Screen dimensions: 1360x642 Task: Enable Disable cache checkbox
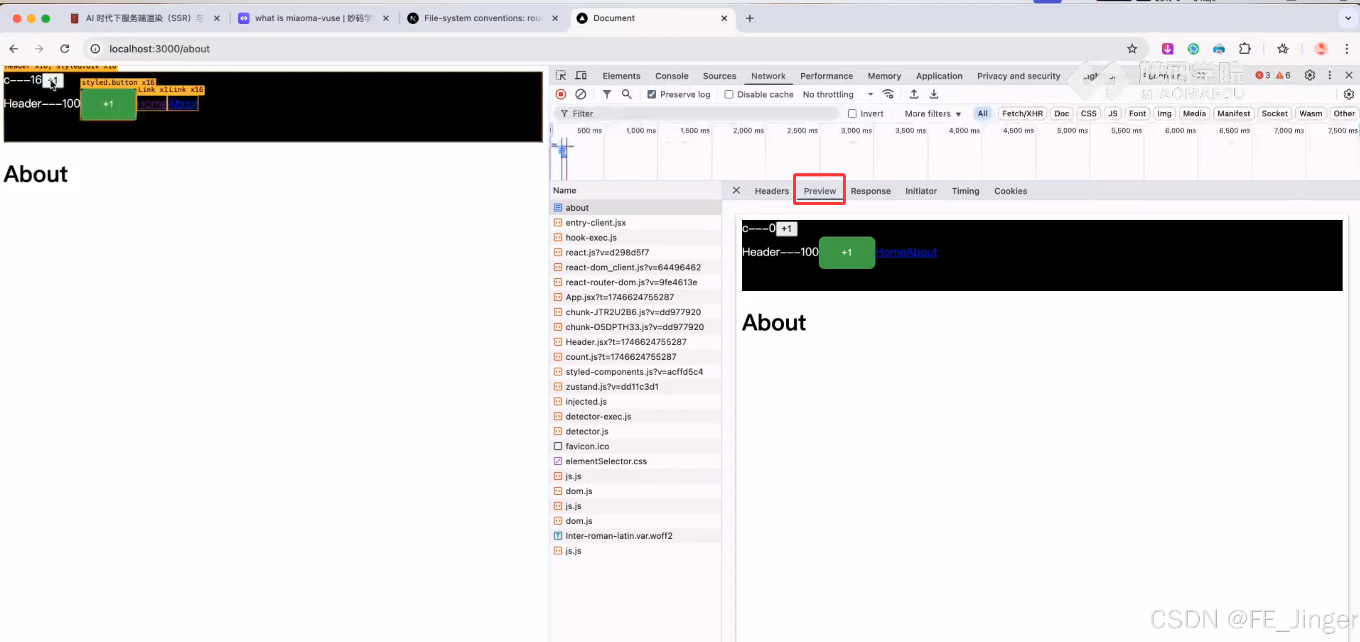pos(728,94)
